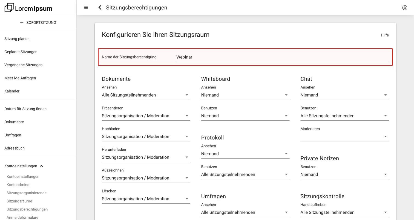
Task: Open Protokoll Ansehen dropdown
Action: tap(245, 154)
